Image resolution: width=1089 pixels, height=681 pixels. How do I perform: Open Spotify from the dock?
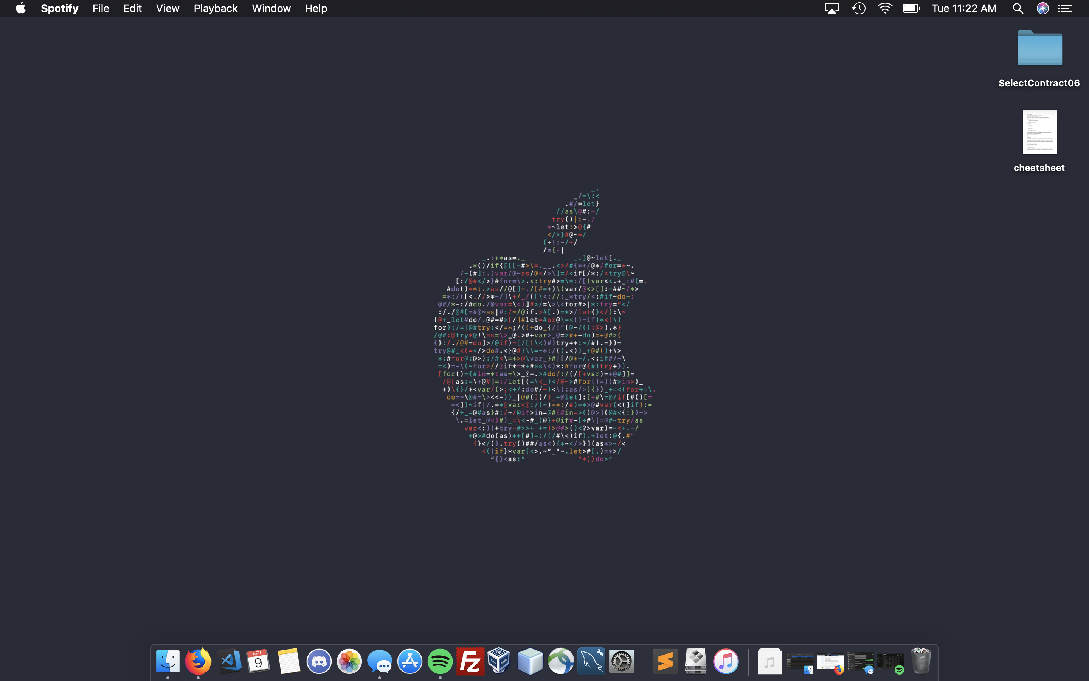(x=440, y=661)
